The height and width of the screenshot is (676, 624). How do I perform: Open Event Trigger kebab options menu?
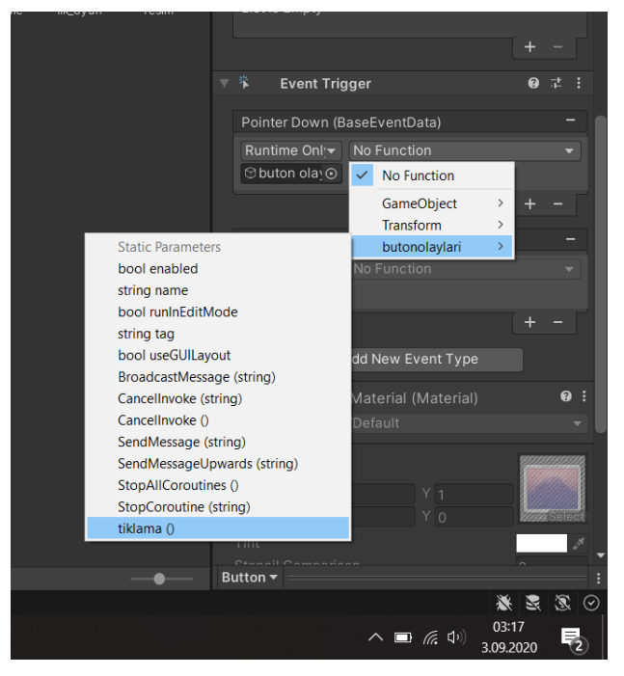pyautogui.click(x=579, y=84)
